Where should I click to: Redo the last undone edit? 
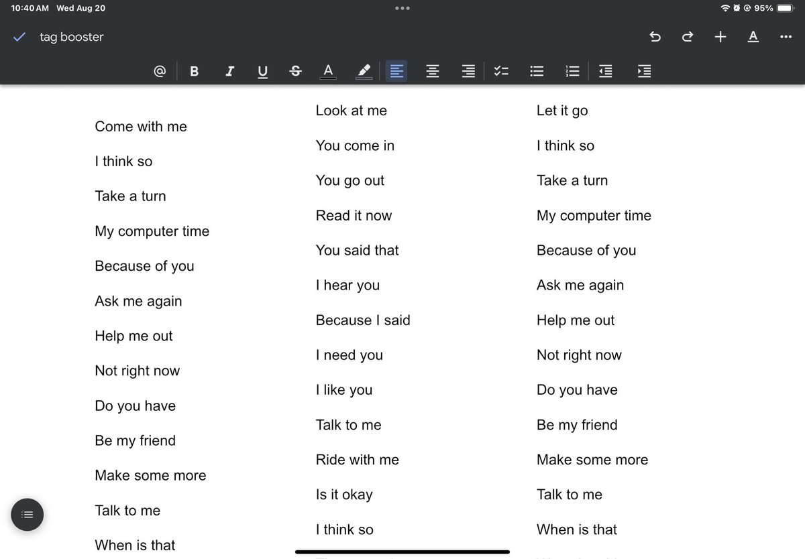688,37
